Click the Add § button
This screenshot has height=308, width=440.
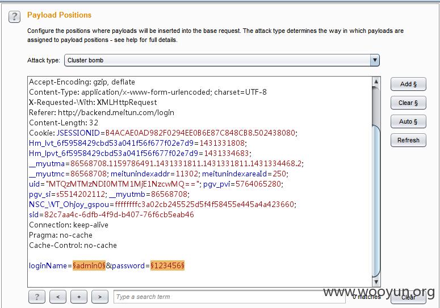408,84
